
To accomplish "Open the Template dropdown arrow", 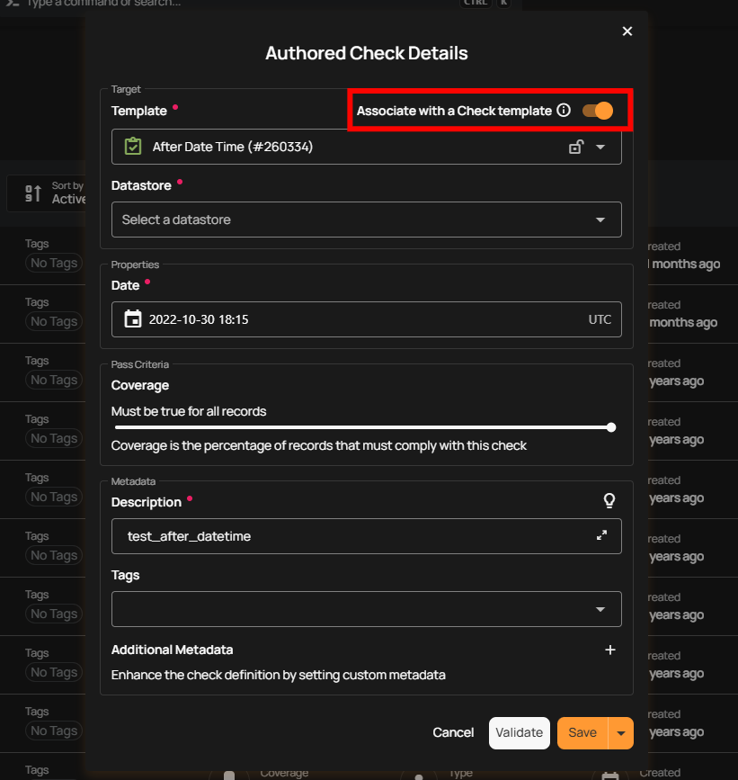I will 600,147.
